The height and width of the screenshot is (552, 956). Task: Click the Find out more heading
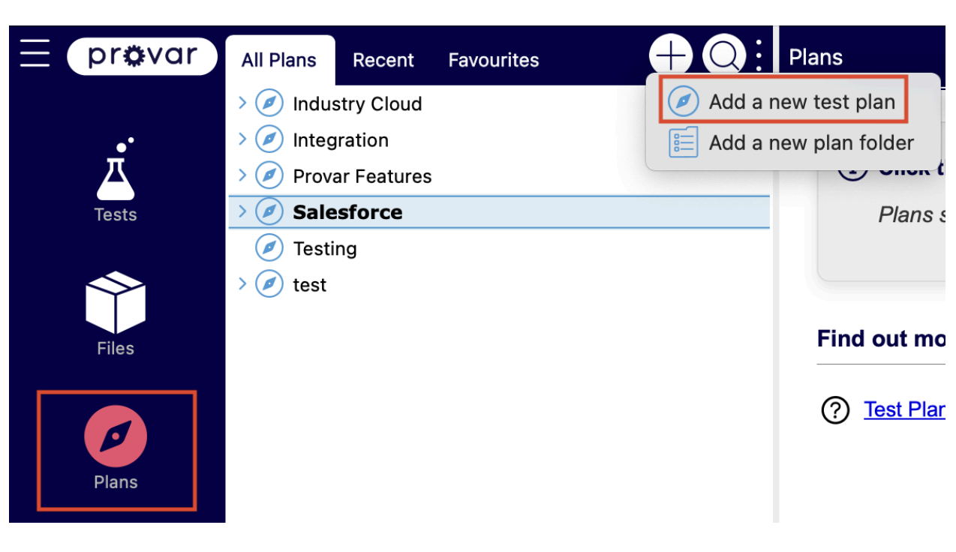(x=881, y=339)
